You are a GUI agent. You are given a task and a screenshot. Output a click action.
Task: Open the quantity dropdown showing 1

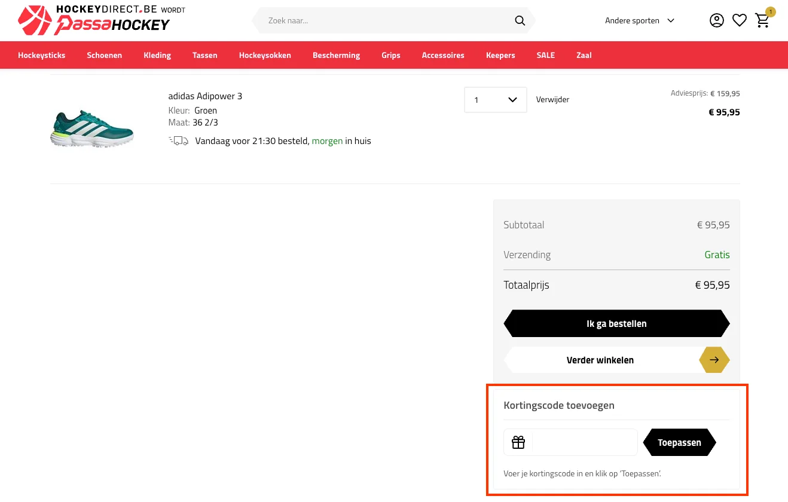pos(495,100)
